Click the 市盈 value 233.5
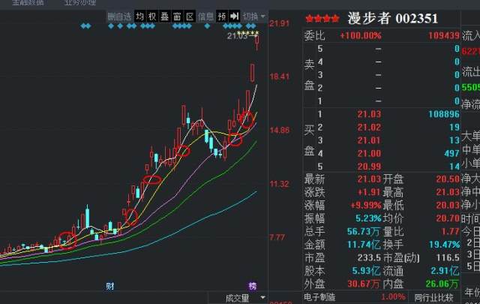The width and height of the screenshot is (480, 304). [x=369, y=257]
